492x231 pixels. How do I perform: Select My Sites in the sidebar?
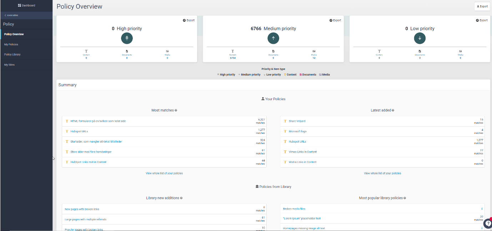click(9, 65)
